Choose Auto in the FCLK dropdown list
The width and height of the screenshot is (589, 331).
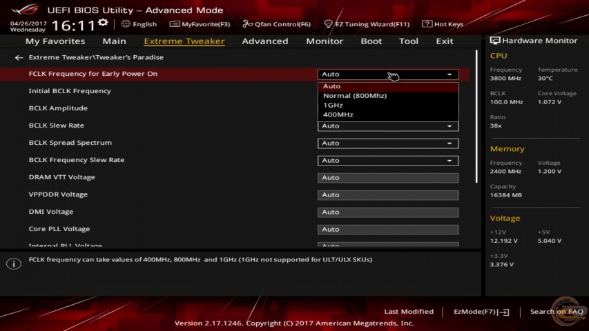(x=388, y=86)
